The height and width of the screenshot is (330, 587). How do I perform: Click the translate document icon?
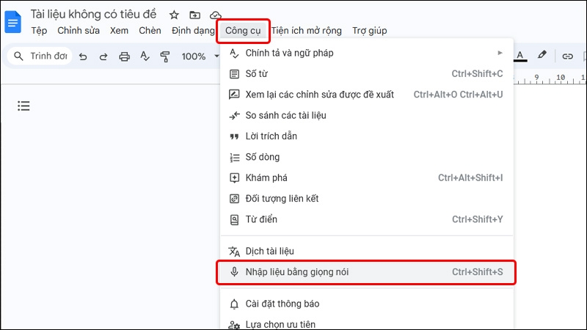tap(234, 252)
